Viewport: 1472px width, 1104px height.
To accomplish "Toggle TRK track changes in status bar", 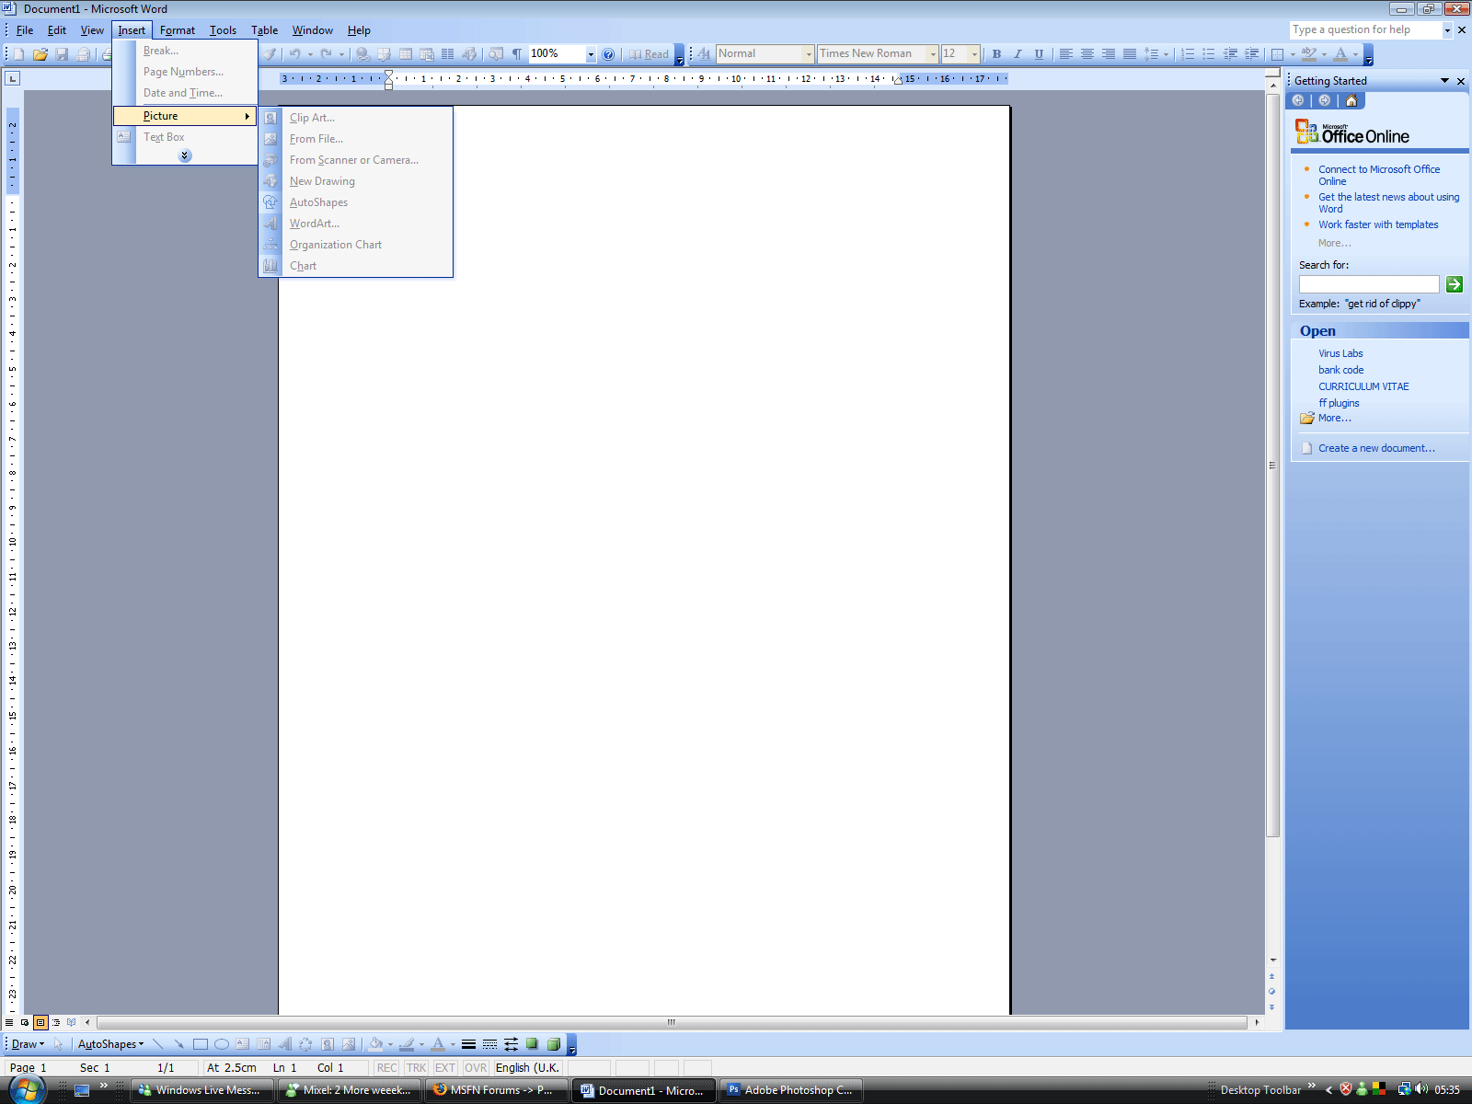I will pyautogui.click(x=416, y=1068).
